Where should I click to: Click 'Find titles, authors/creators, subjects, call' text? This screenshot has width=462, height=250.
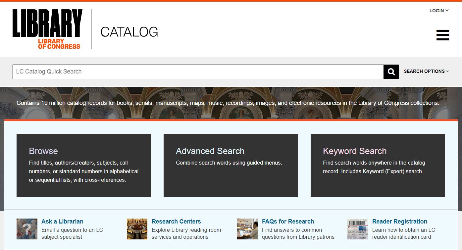[x=78, y=163]
